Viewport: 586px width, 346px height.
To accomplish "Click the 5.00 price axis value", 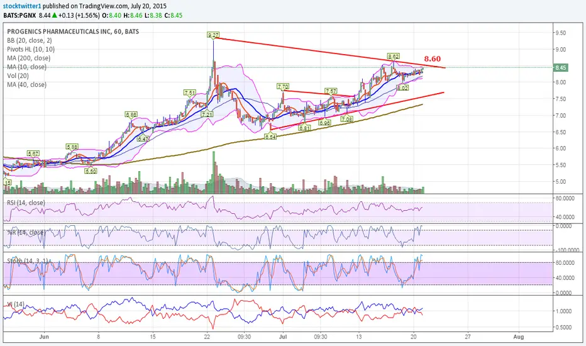I will tap(561, 182).
